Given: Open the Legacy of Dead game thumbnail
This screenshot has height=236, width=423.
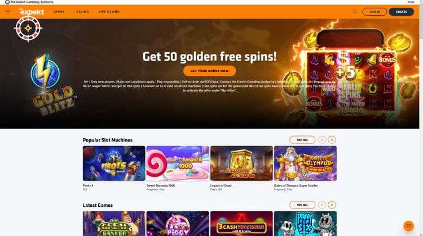Looking at the screenshot, I should [x=241, y=164].
